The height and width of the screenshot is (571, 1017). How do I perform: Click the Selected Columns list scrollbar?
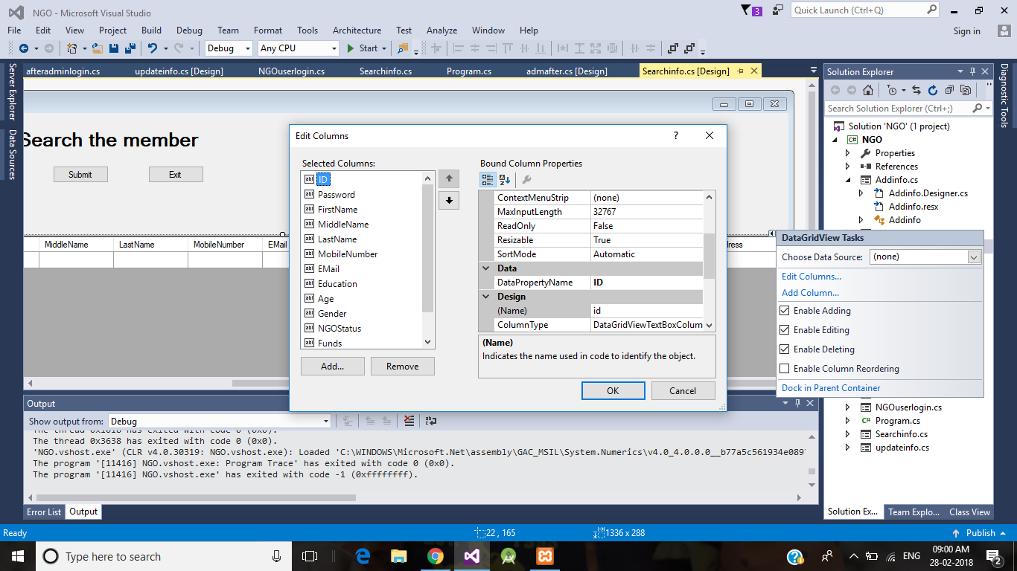(x=427, y=260)
